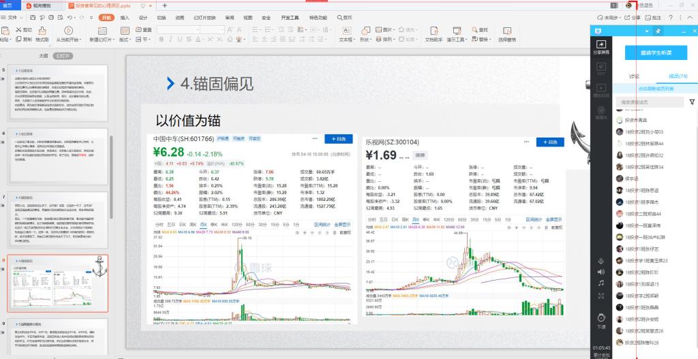
Task: Click the filter funnel icon beside member search
Action: click(693, 102)
